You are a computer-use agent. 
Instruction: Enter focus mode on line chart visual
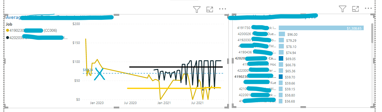pos(210,9)
